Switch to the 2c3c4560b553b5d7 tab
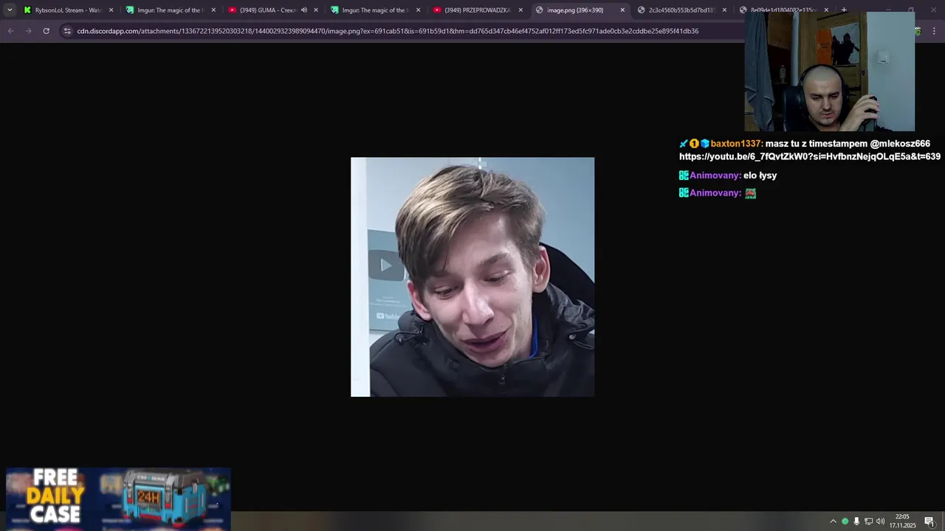Screen dimensions: 945x531 682,10
